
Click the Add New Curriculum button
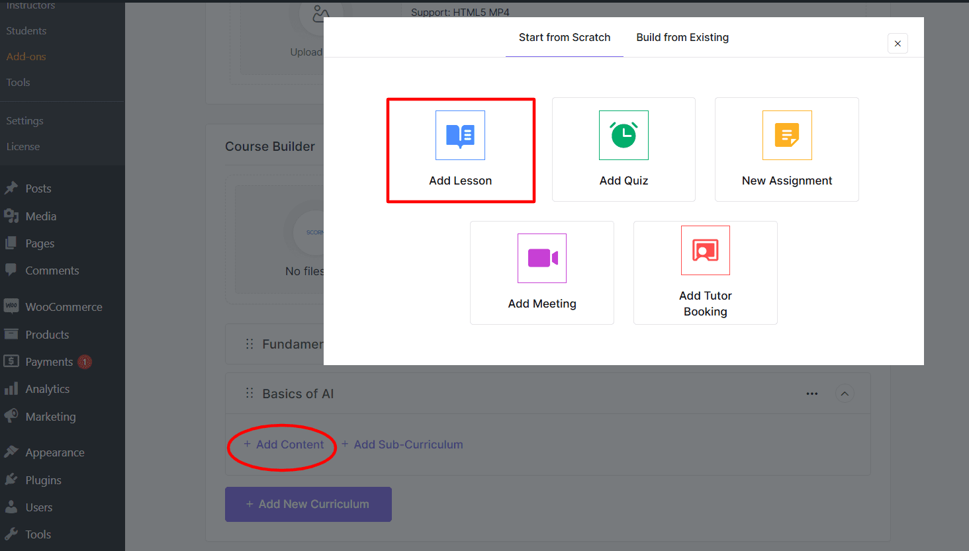[308, 504]
